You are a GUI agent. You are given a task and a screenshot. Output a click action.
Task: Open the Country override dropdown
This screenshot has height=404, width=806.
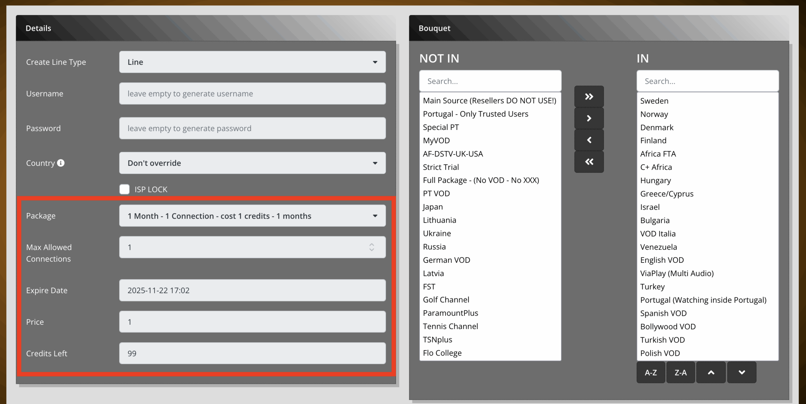(x=252, y=163)
